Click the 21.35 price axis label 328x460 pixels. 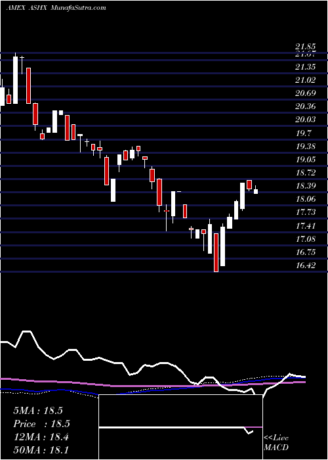click(x=306, y=67)
